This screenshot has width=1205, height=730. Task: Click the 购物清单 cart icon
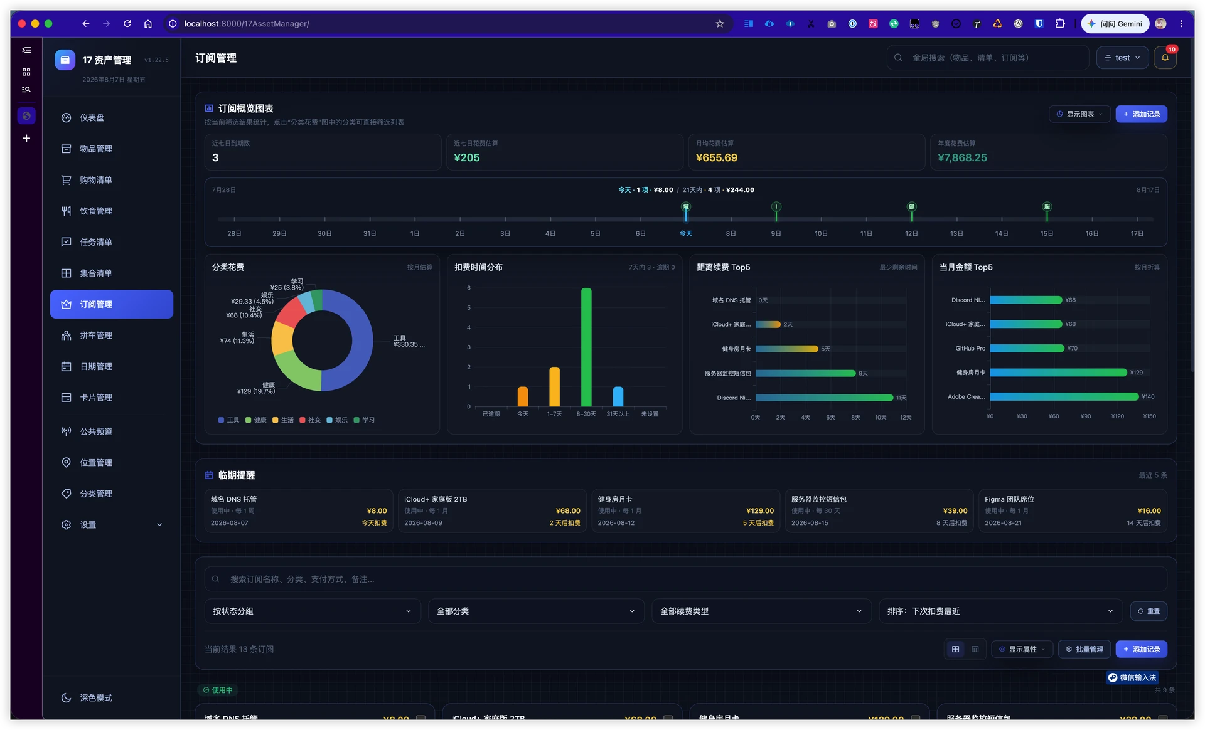click(66, 180)
